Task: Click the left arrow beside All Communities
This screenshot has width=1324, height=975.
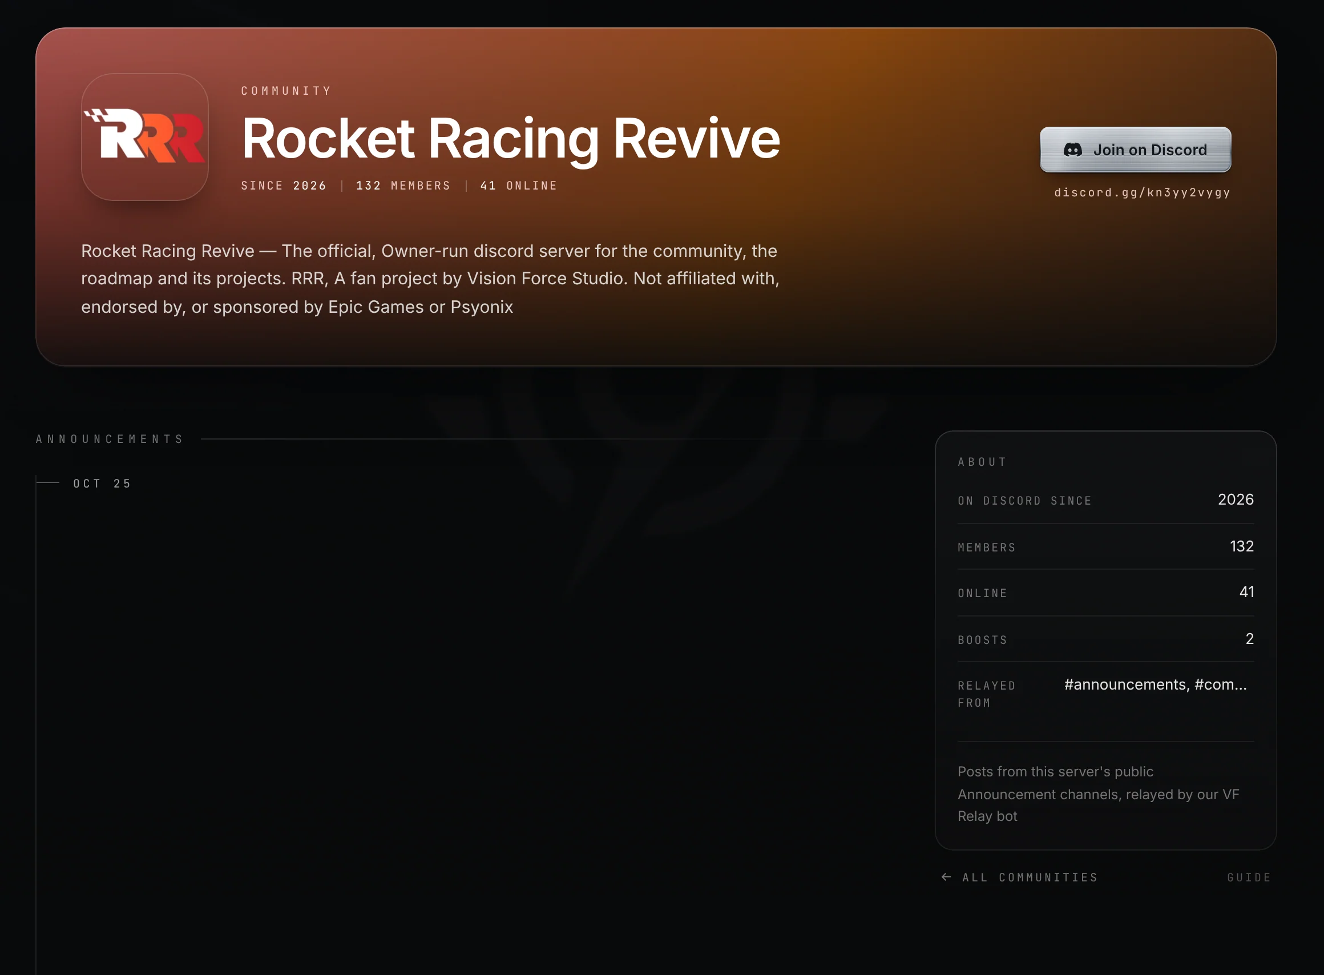Action: [946, 877]
